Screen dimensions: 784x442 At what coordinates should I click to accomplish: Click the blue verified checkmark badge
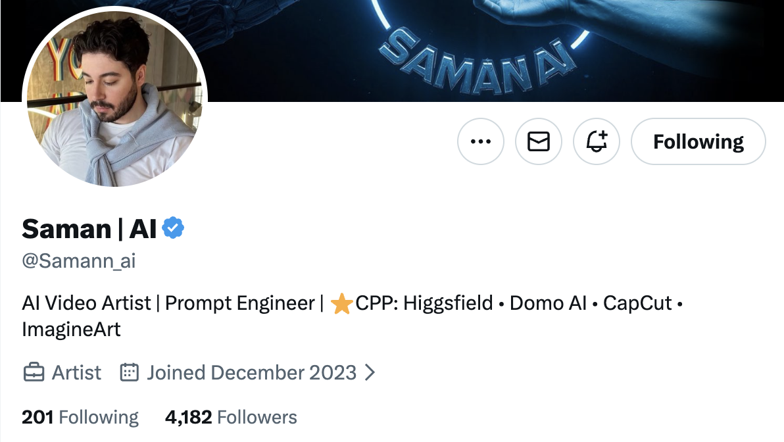tap(174, 228)
